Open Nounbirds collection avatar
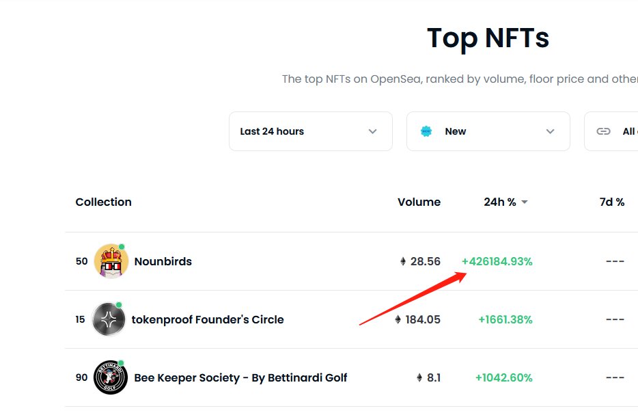638x413 pixels. 111,261
